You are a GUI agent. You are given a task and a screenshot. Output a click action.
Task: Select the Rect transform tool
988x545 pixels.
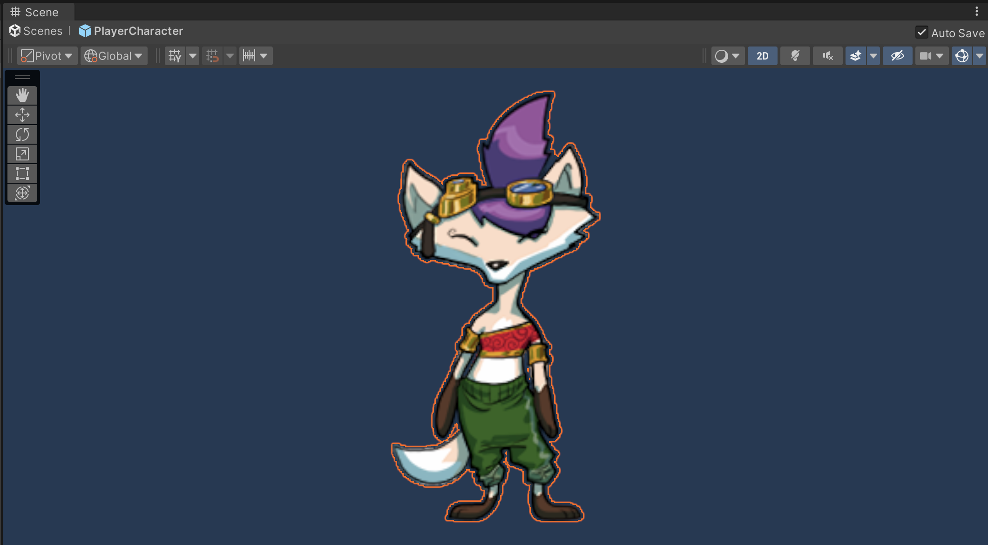(22, 173)
